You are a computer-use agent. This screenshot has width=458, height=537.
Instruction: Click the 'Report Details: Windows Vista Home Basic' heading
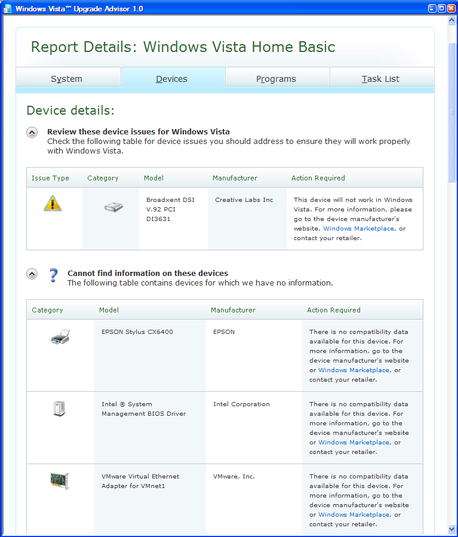183,47
